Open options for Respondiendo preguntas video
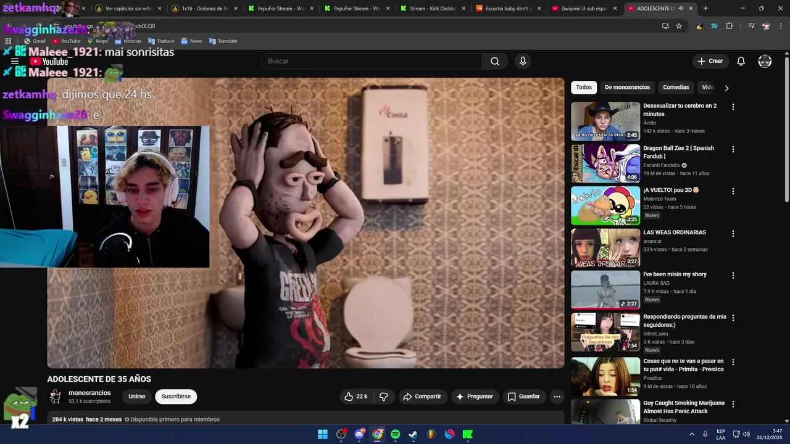Viewport: 790px width, 444px height. pyautogui.click(x=733, y=318)
